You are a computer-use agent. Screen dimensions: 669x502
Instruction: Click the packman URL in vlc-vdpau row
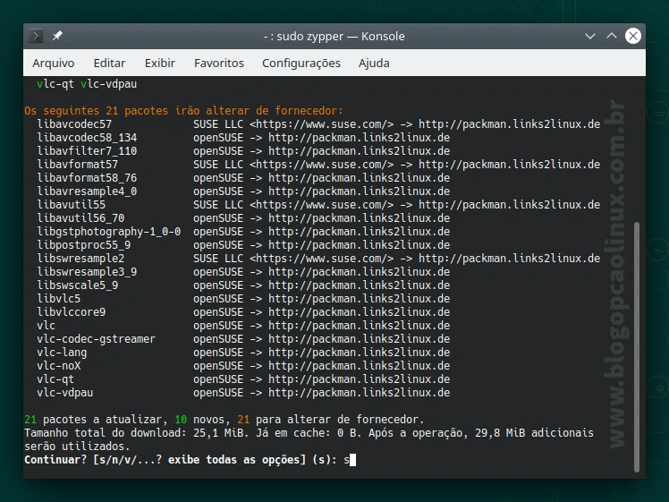pos(359,393)
